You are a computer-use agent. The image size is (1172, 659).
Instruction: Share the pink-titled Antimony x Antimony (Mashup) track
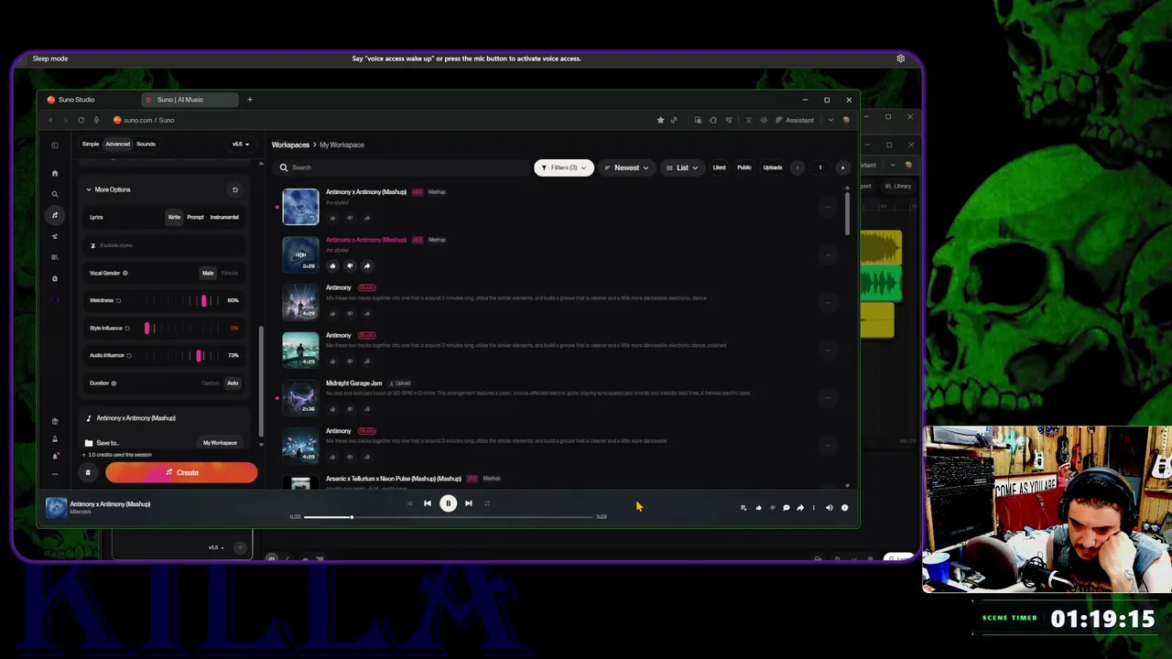pos(366,266)
